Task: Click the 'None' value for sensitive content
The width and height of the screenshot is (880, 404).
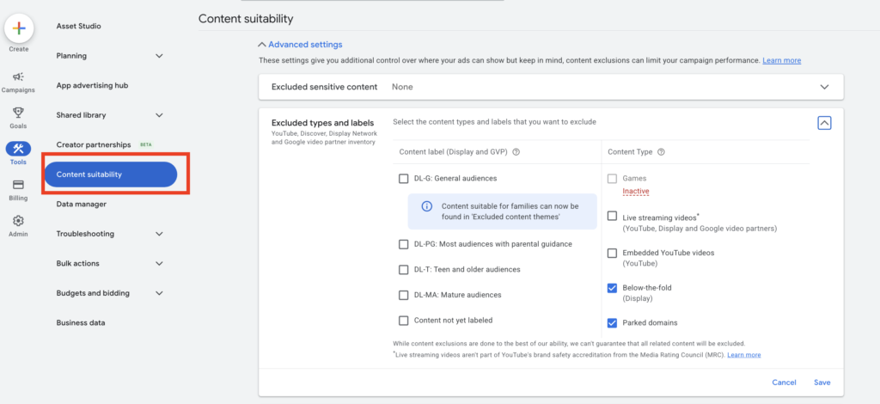Action: (x=402, y=87)
